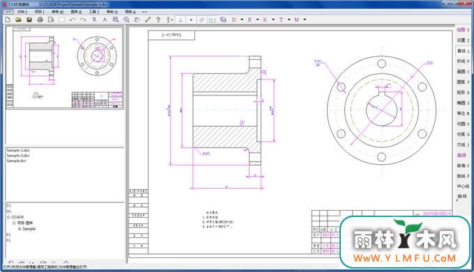The image size is (474, 272).
Task: Open help with the question mark icon
Action: 158,19
